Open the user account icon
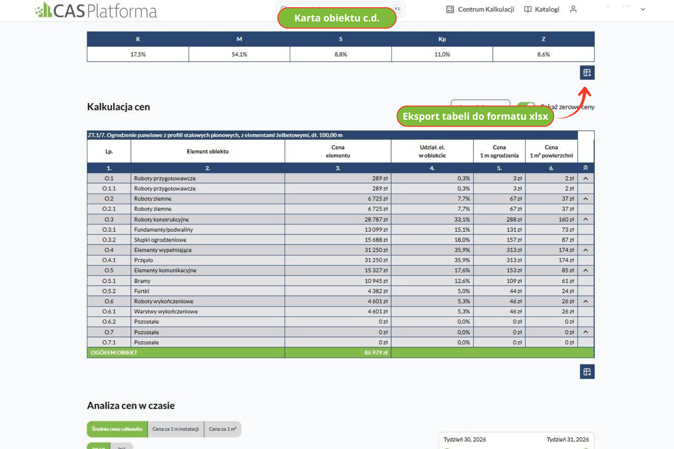Viewport: 674px width, 449px height. [573, 9]
